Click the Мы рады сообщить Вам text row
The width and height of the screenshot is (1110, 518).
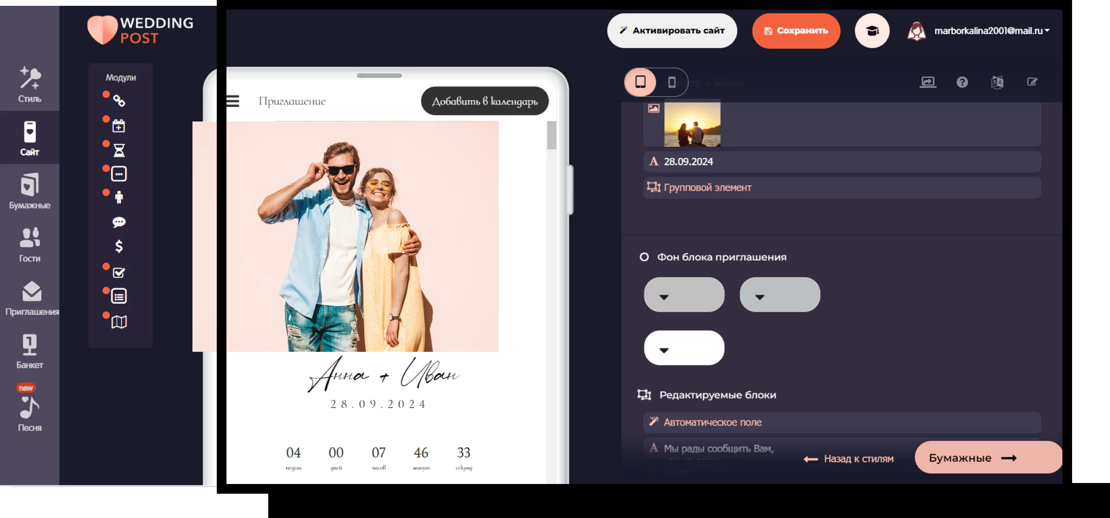[718, 449]
